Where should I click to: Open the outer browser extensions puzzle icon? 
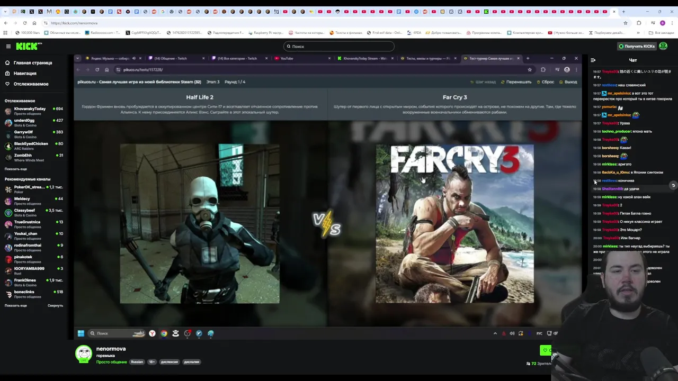[639, 23]
